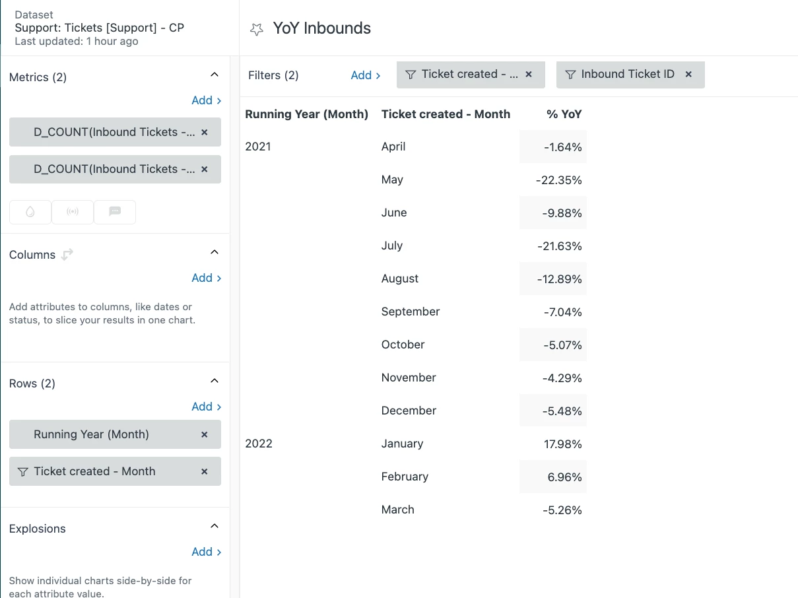Screen dimensions: 798x598
Task: Add a new filter
Action: click(365, 75)
